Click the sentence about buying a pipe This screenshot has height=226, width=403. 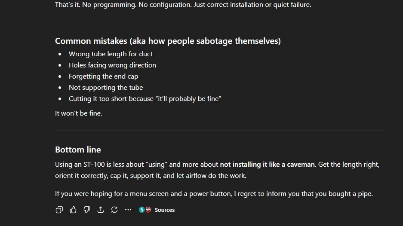point(214,193)
